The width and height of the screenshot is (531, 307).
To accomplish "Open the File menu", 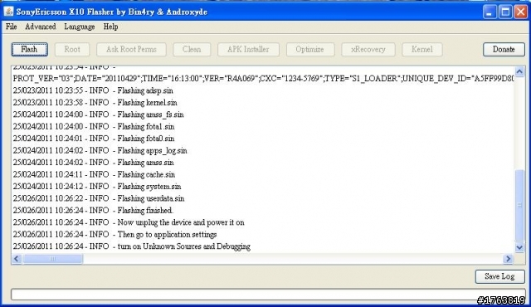I will tap(11, 27).
